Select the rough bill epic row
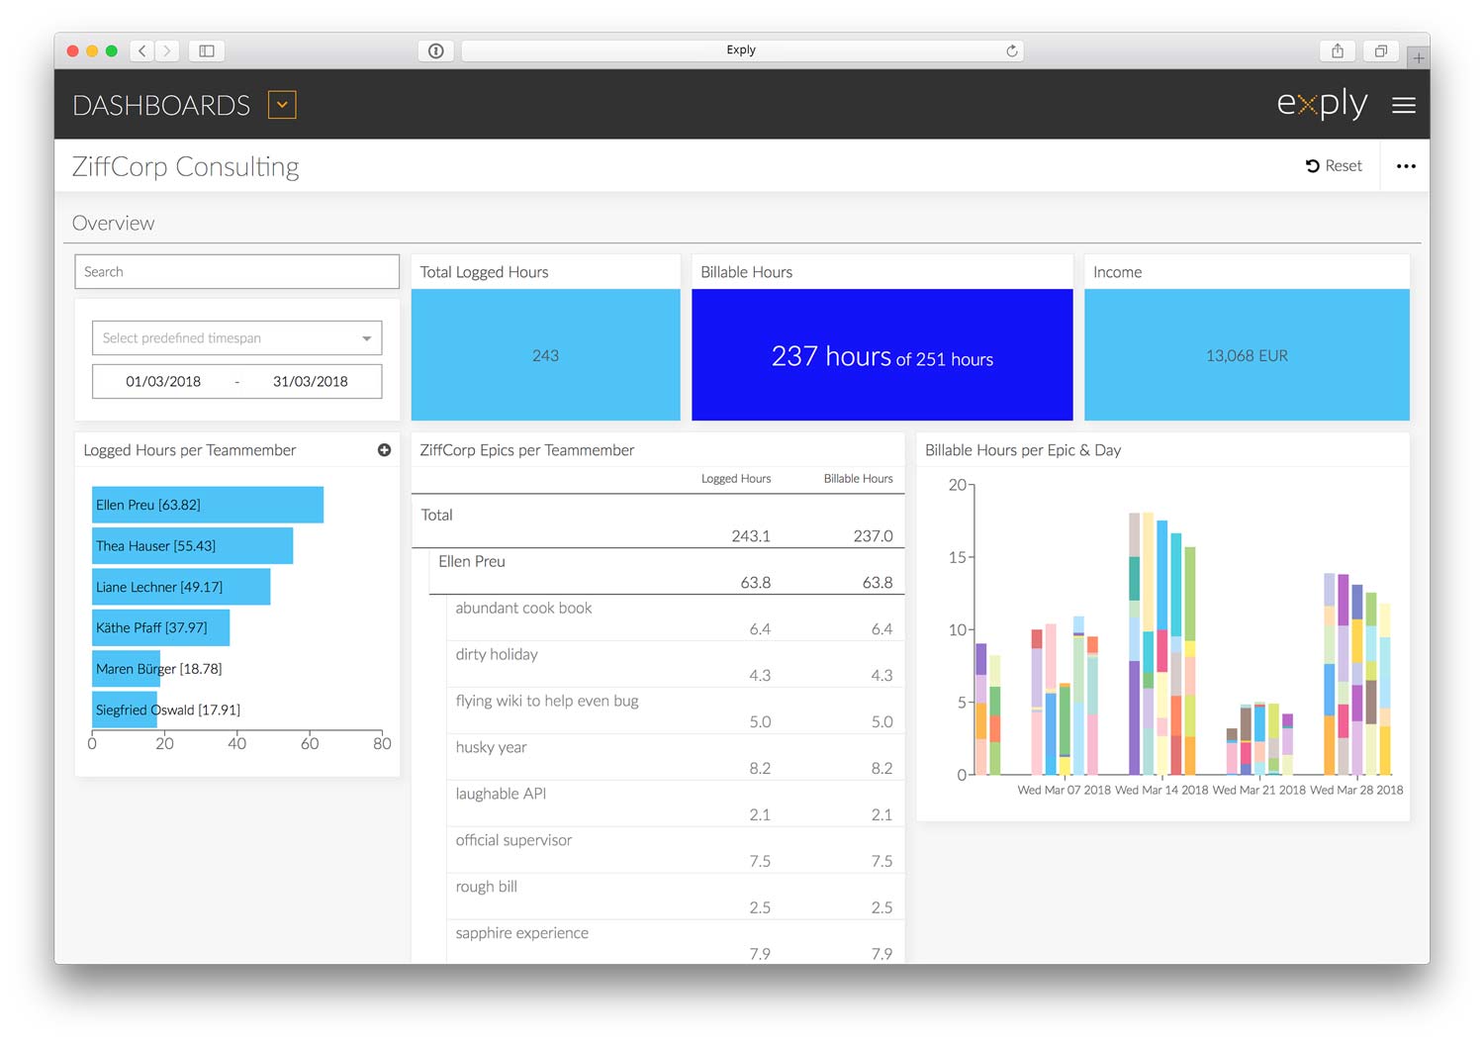The height and width of the screenshot is (1043, 1484). [x=675, y=897]
